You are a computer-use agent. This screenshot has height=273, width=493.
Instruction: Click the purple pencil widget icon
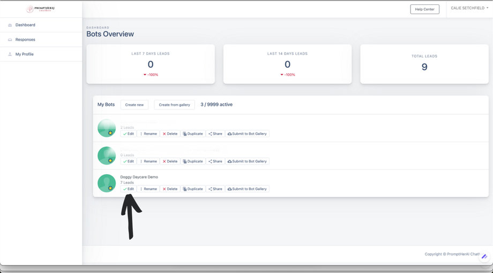[x=484, y=256]
